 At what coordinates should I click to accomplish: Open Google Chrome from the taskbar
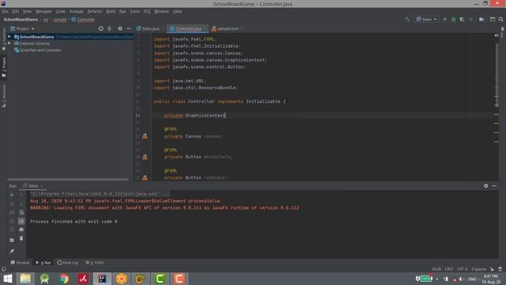point(63,279)
